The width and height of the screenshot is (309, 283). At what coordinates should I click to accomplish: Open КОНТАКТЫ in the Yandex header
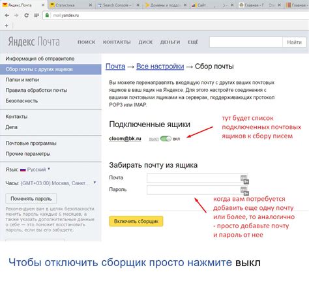point(117,42)
